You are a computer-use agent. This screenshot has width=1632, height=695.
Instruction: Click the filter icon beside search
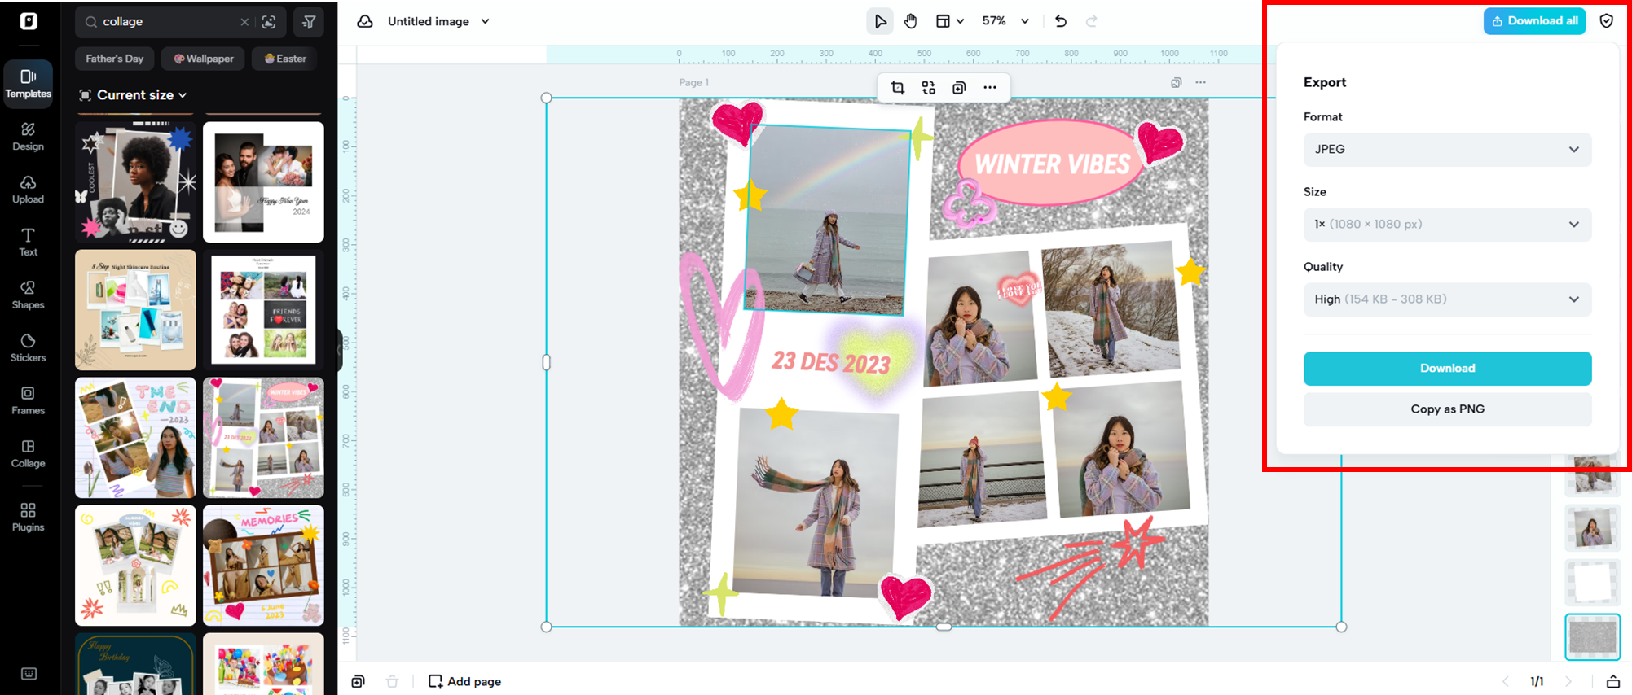pyautogui.click(x=309, y=22)
